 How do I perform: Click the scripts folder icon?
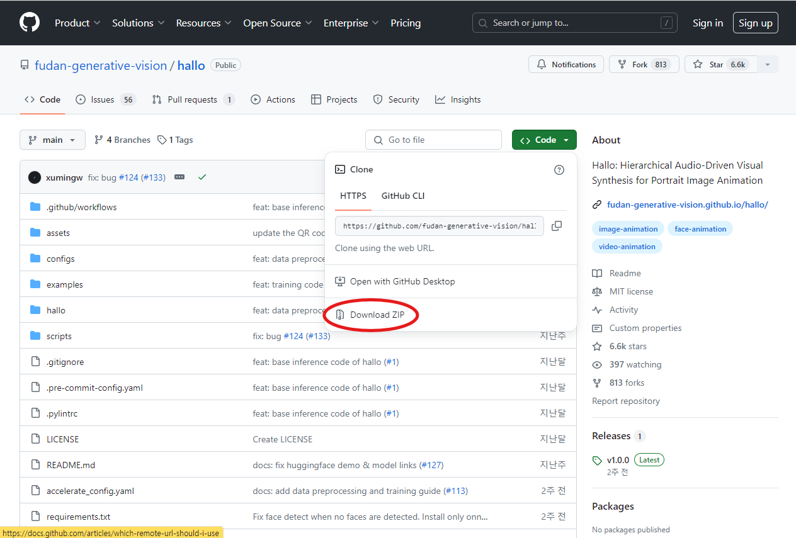coord(35,336)
